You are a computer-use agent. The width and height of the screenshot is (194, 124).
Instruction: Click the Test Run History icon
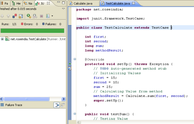tap(48, 16)
